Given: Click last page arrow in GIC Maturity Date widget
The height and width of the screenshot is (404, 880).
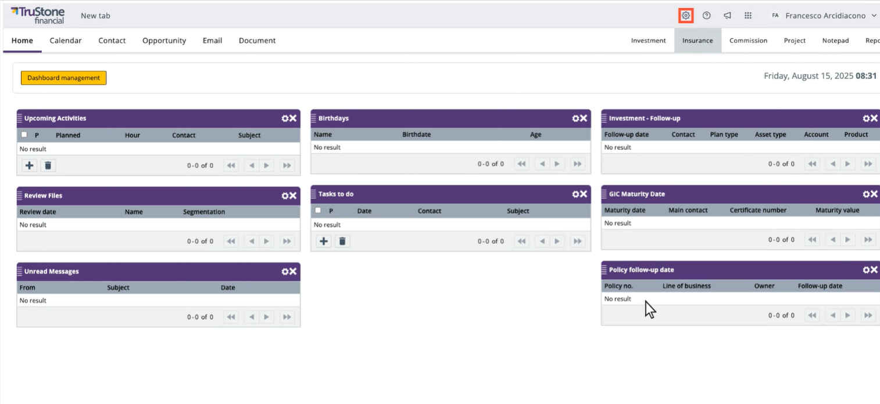Looking at the screenshot, I should tap(868, 239).
